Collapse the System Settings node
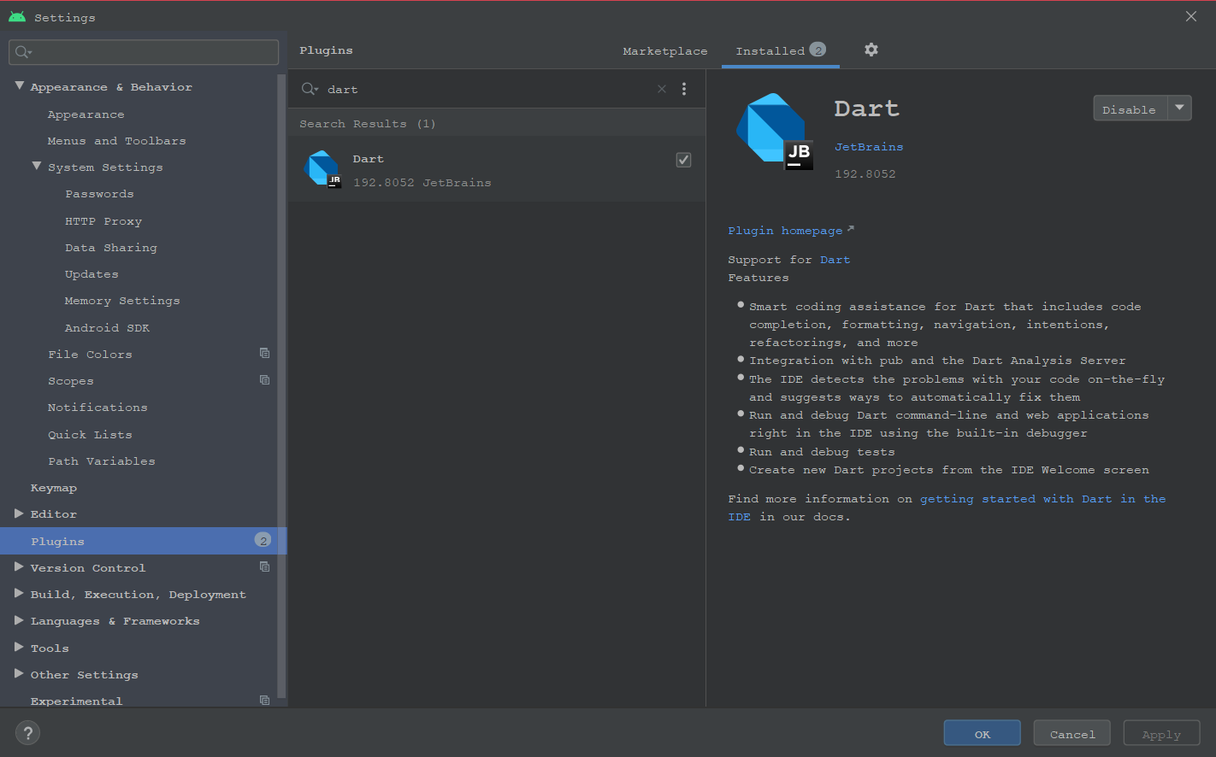Viewport: 1216px width, 757px height. coord(37,166)
